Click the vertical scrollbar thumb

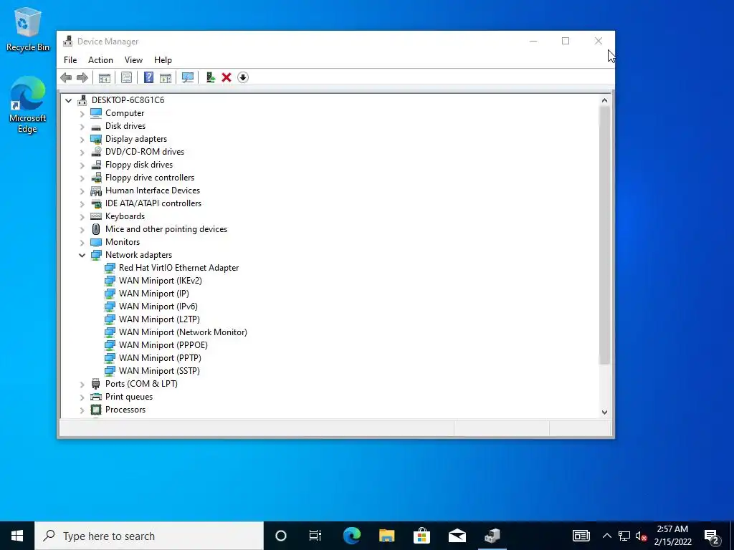[604, 235]
